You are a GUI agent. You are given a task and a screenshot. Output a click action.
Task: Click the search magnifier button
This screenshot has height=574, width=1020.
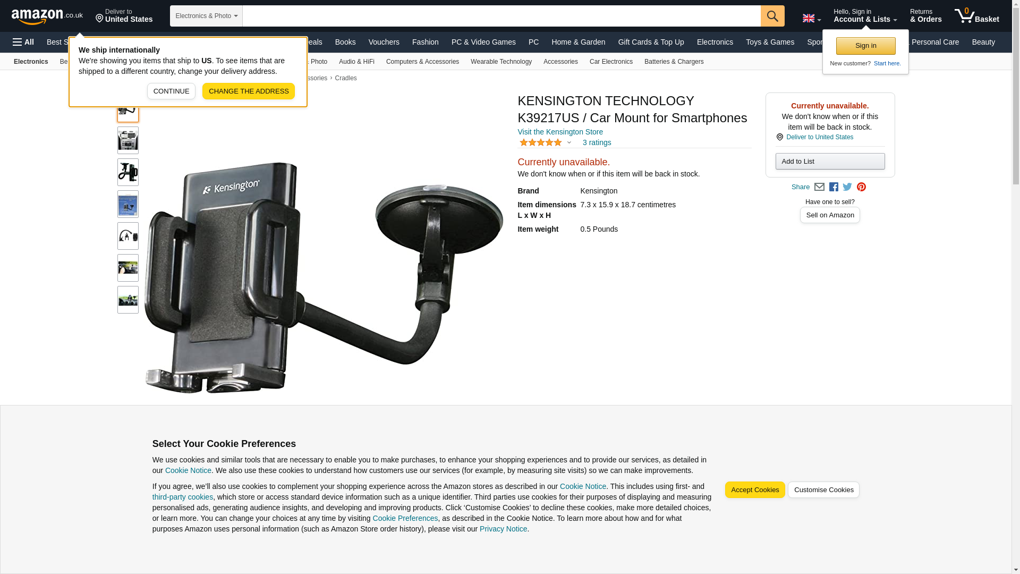772,16
